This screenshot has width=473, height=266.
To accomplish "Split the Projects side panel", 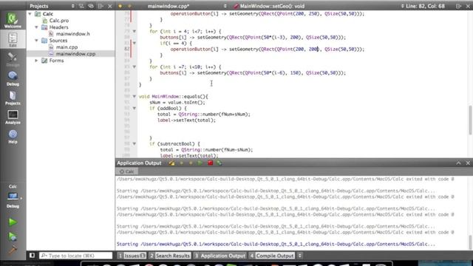I will coord(101,6).
